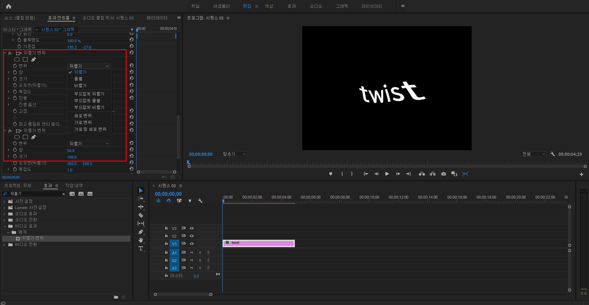Switch to 색상 workspace
The height and width of the screenshot is (305, 589).
[269, 6]
